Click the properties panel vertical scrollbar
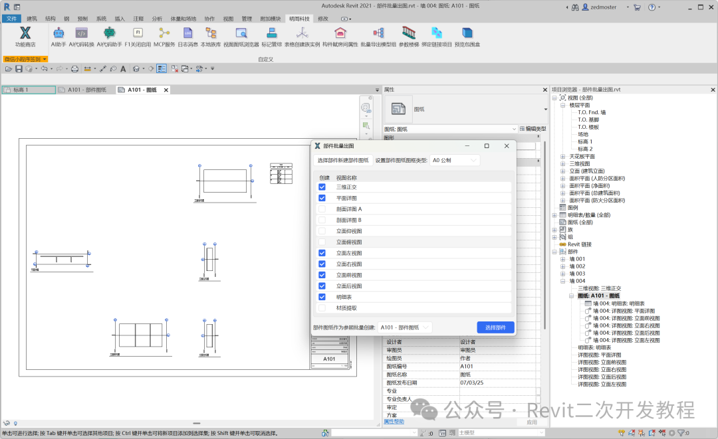This screenshot has width=718, height=439. coord(544,235)
